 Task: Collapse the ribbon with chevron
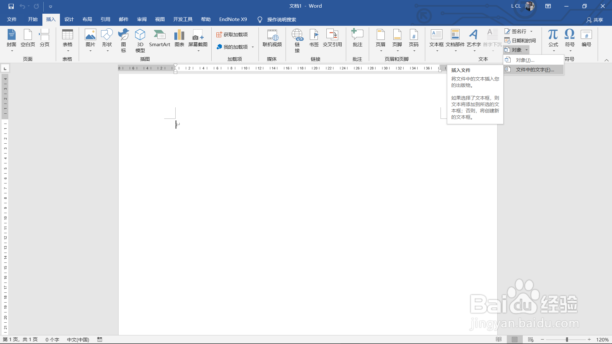tap(607, 60)
